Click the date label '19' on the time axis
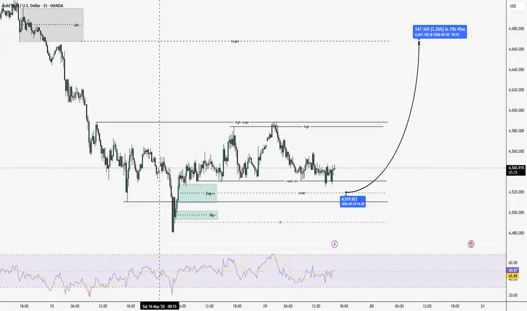527x311 pixels. point(265,306)
